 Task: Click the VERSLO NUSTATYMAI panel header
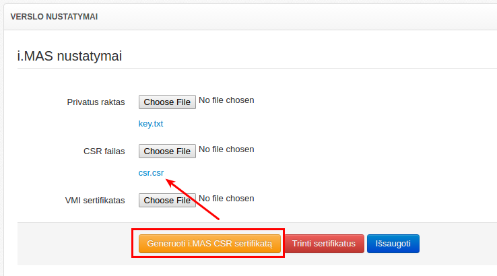pos(54,17)
